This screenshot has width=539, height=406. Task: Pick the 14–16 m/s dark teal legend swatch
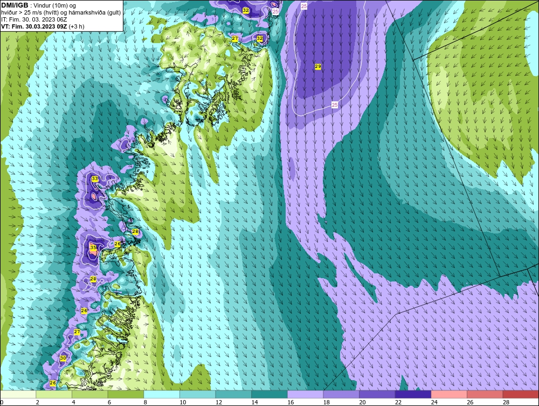coord(269,394)
